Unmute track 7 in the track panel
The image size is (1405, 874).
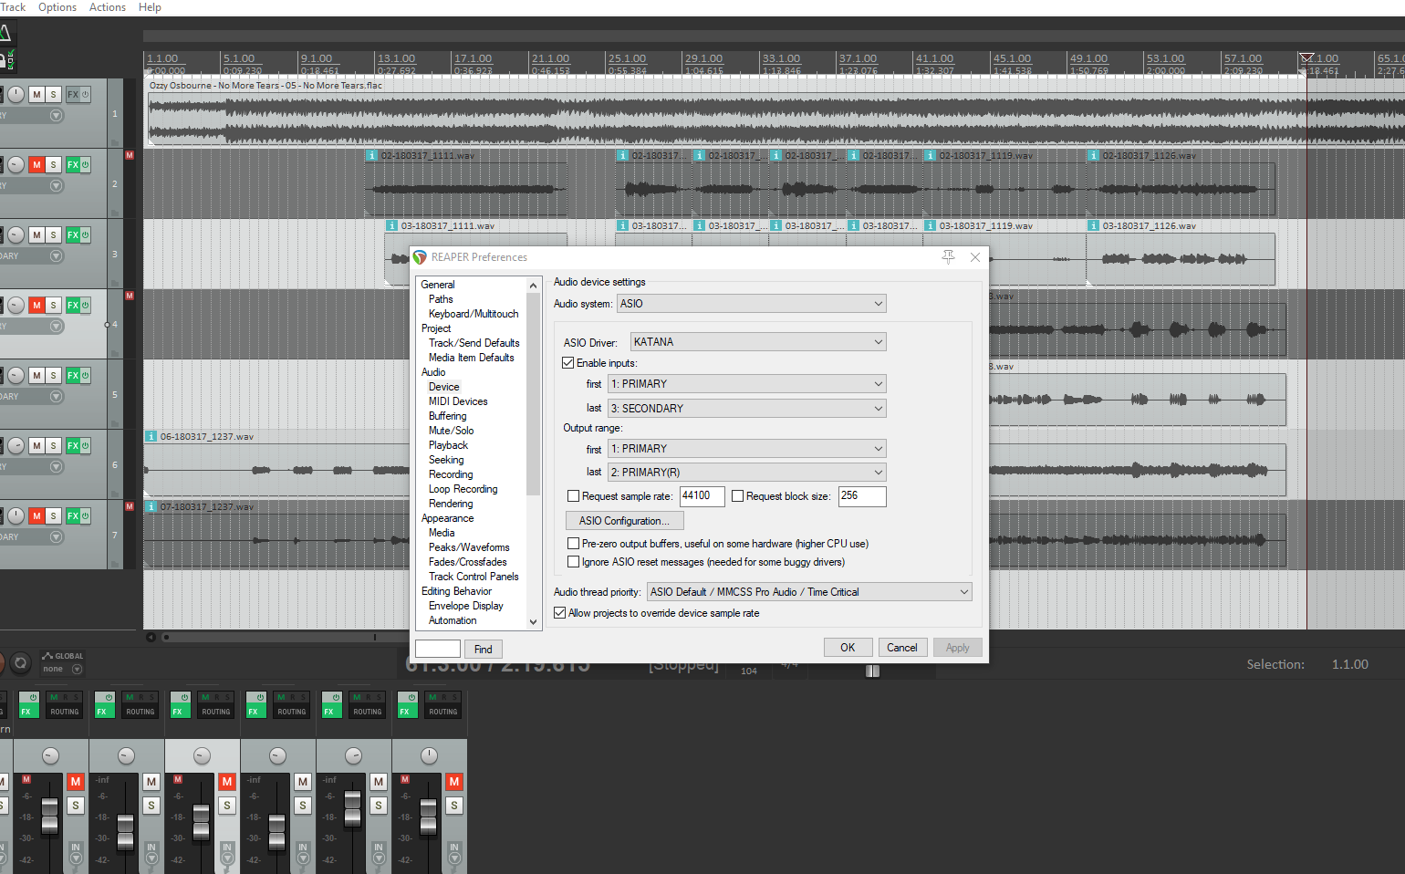36,516
